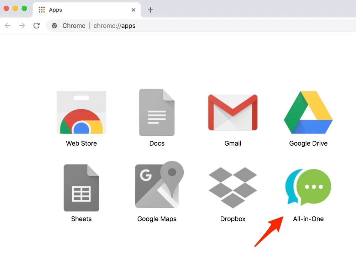This screenshot has height=262, width=356.
Task: Click the browser forward arrow
Action: pos(22,26)
